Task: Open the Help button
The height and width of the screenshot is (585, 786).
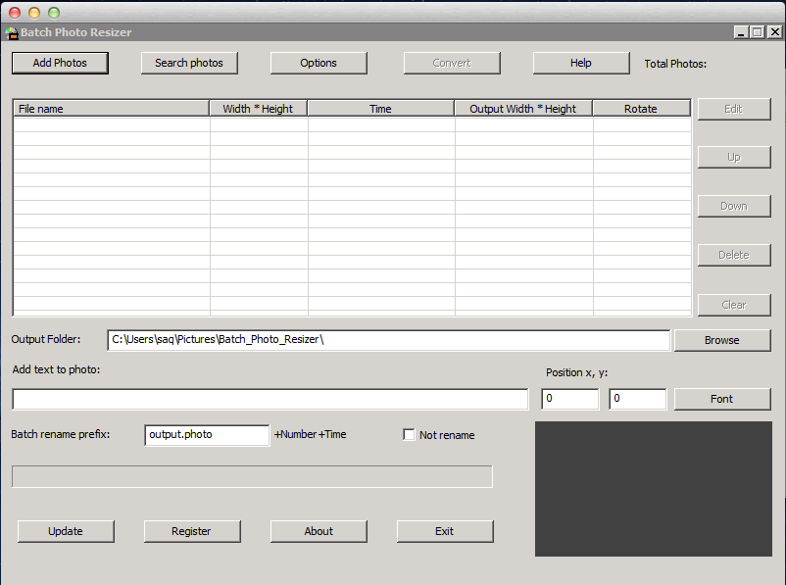Action: point(581,63)
